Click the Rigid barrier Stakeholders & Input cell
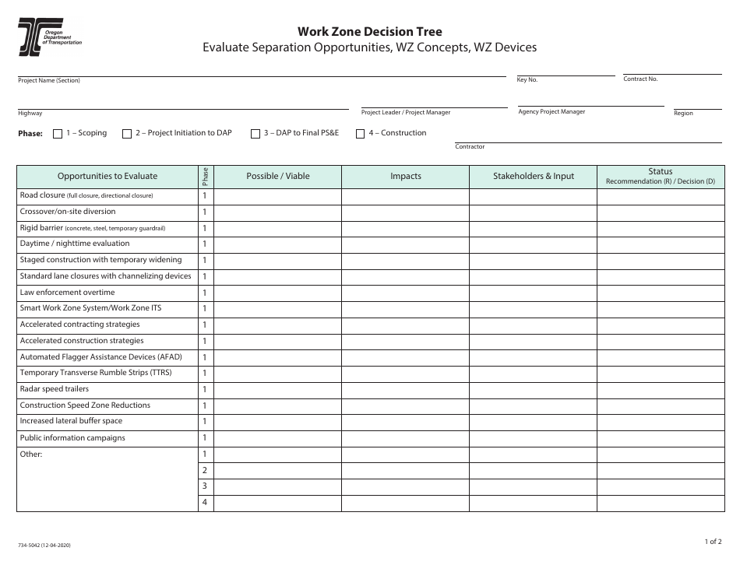Screen dimensions: 740x572 tap(533, 228)
